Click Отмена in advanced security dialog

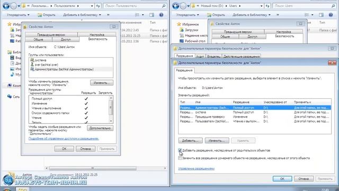point(304,179)
